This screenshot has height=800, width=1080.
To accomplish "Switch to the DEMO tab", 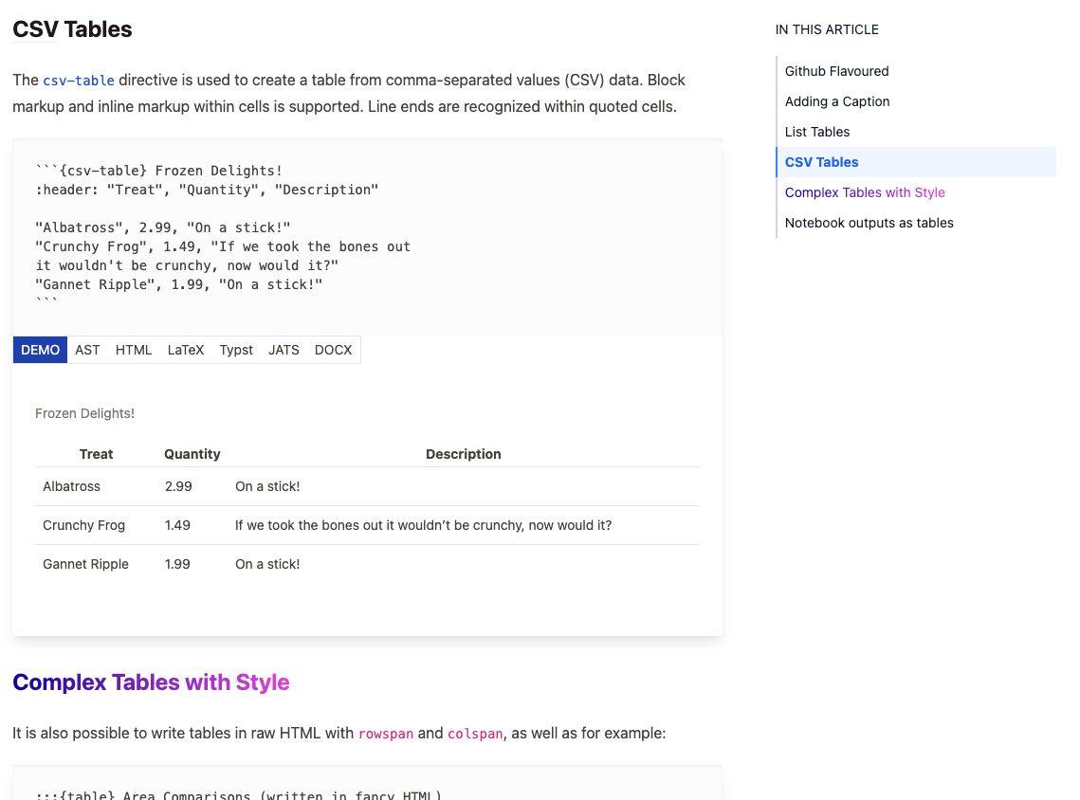I will [40, 350].
